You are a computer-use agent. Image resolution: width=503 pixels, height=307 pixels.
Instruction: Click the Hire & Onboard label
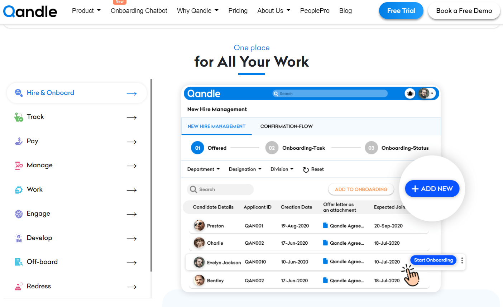(x=51, y=93)
